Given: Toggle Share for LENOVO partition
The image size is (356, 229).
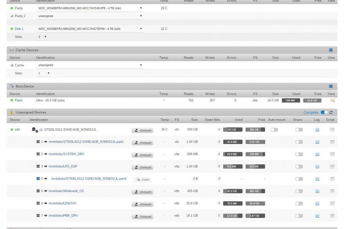Looking at the screenshot, I should point(299,203).
